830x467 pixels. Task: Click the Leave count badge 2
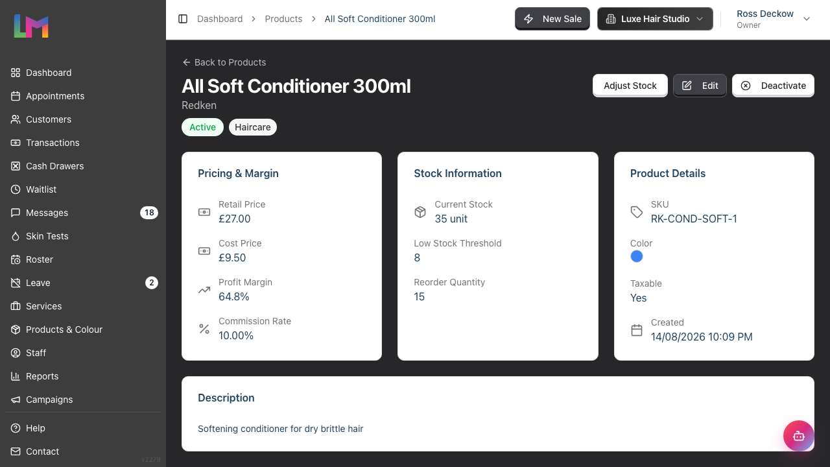(152, 283)
